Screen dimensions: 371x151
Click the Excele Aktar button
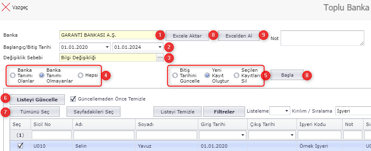(x=187, y=36)
